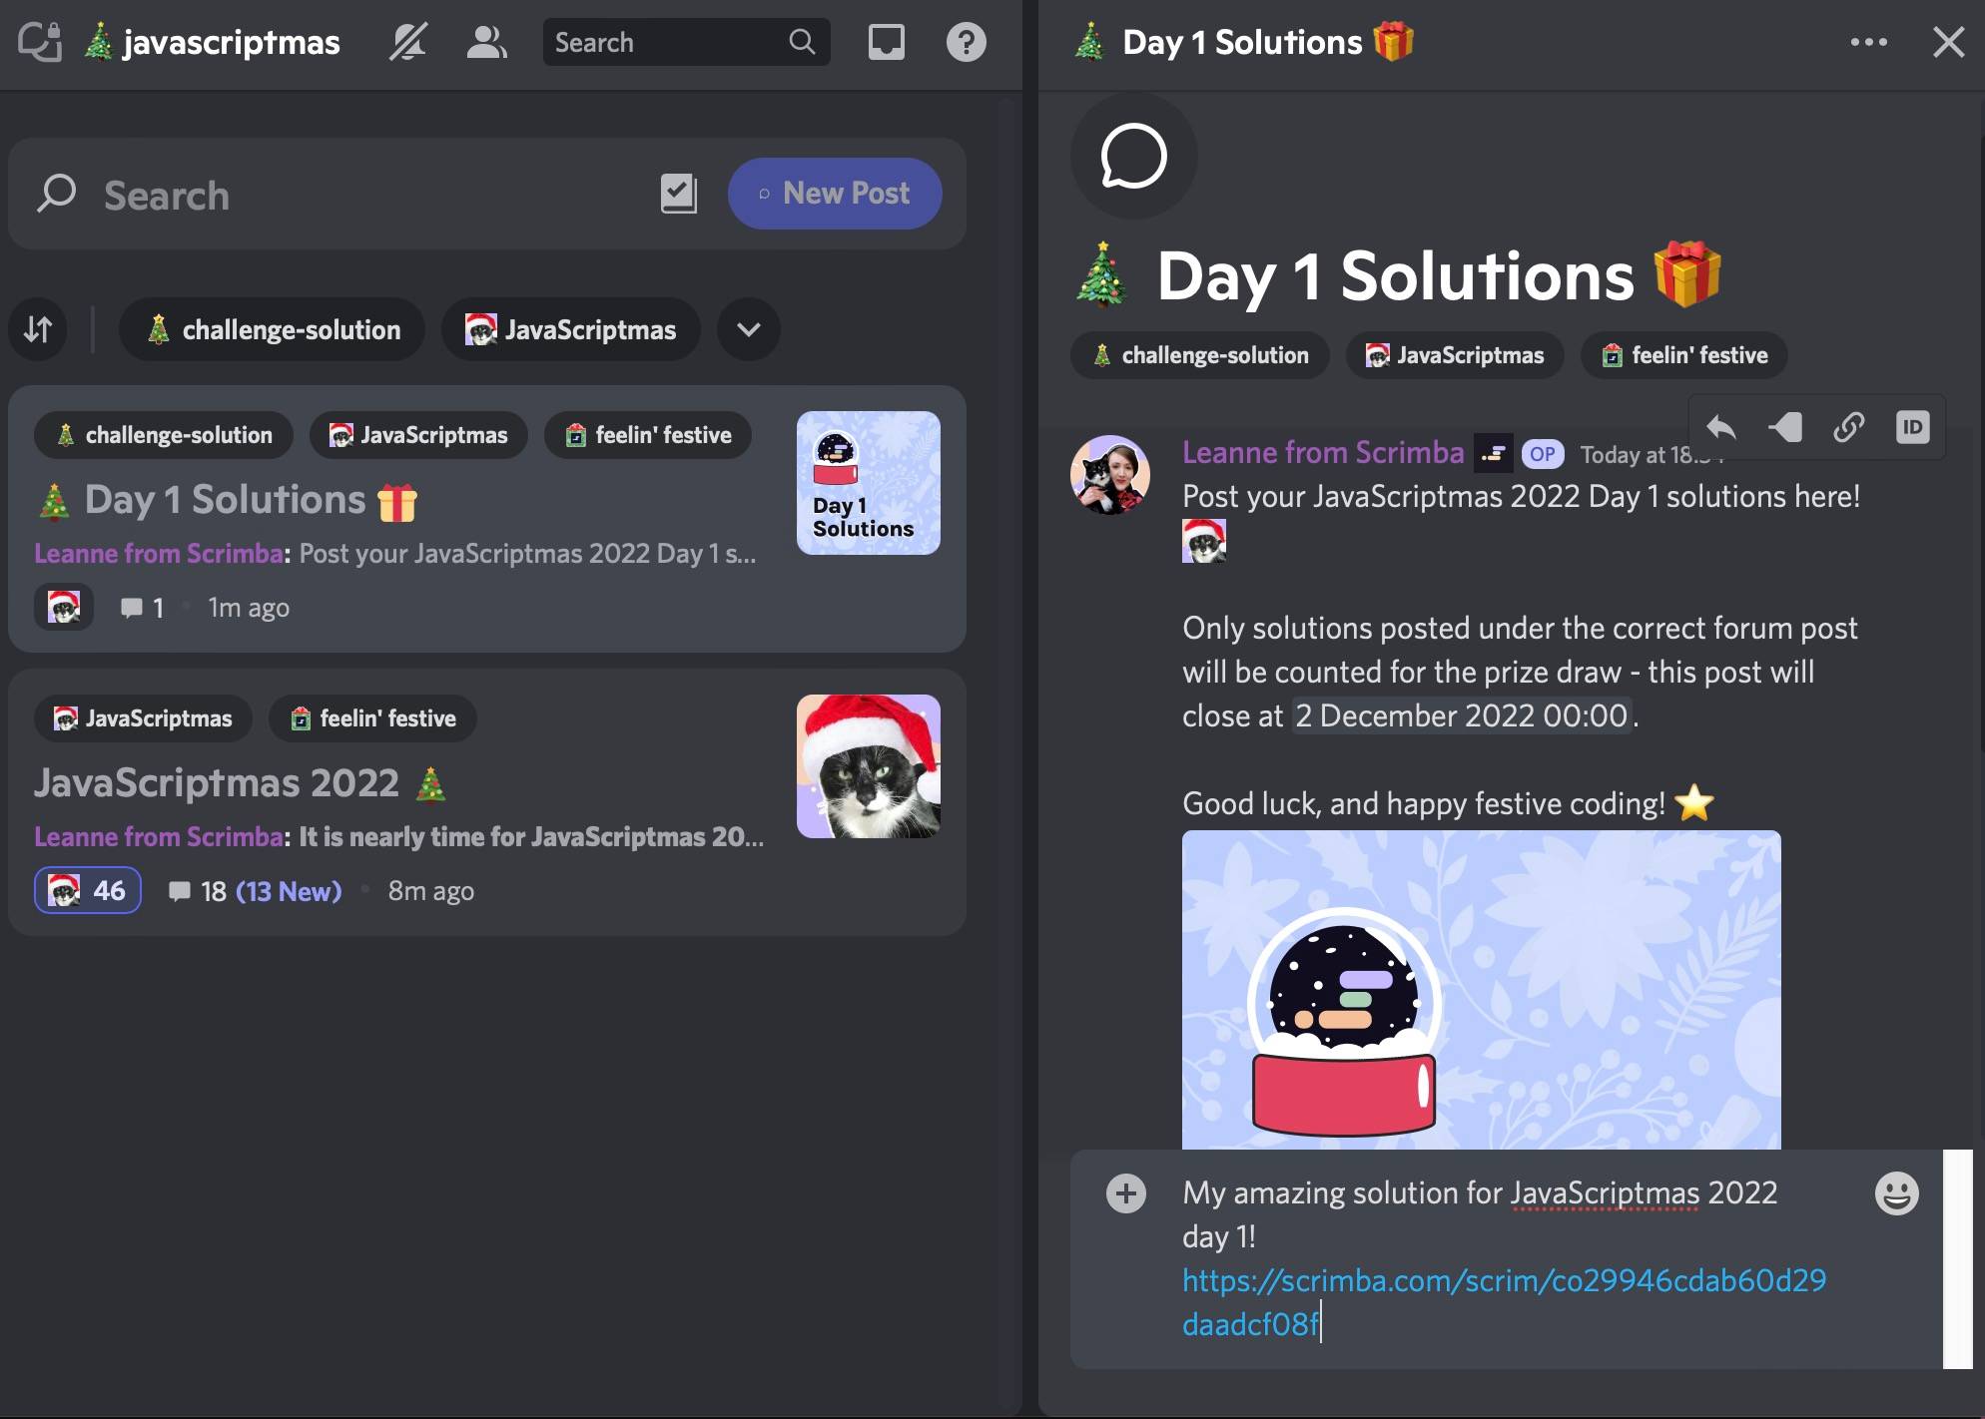Filter by challenge-solution tag

click(x=272, y=329)
